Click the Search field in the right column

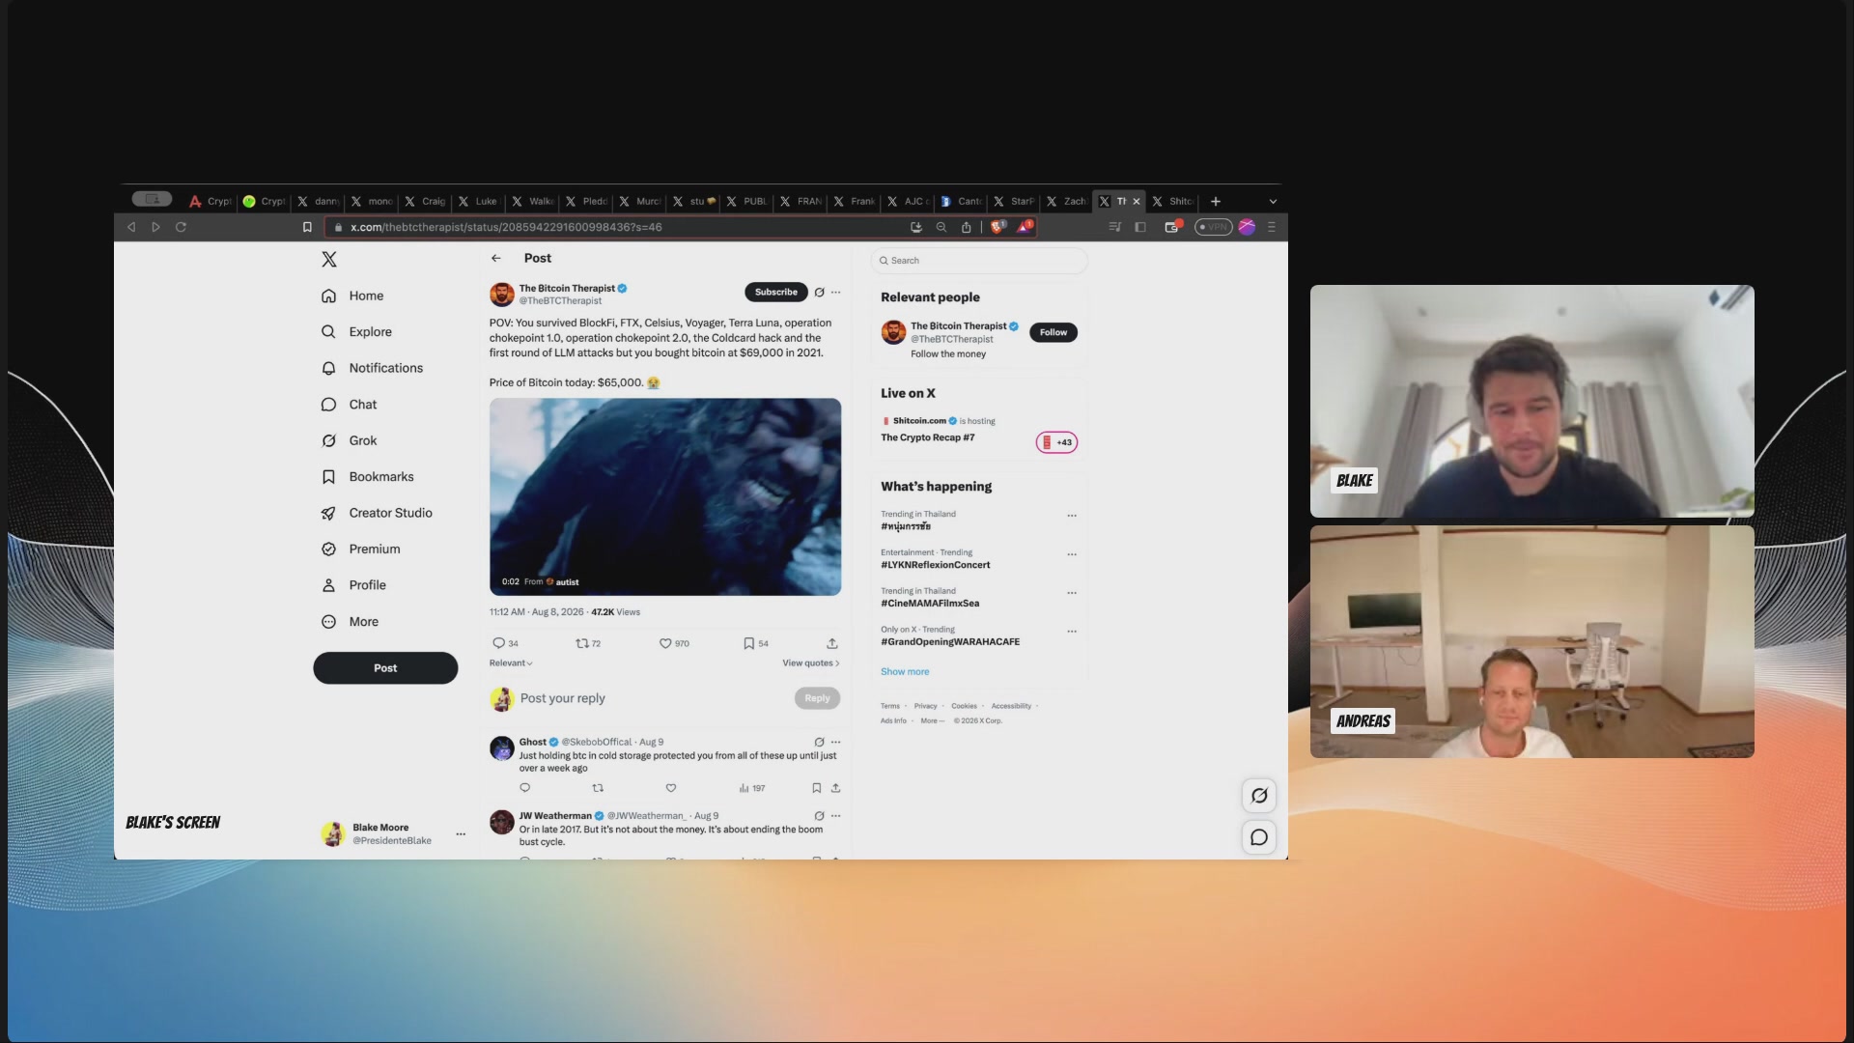[x=979, y=261]
